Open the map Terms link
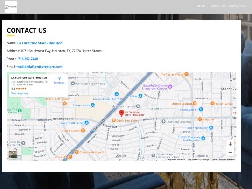The height and width of the screenshot is (189, 252). coord(214,160)
